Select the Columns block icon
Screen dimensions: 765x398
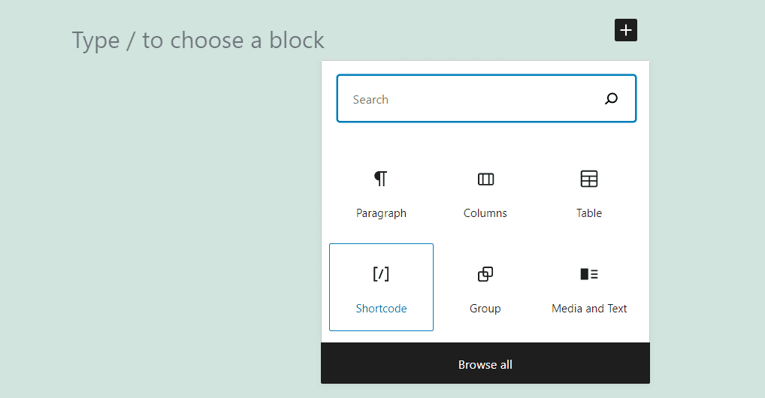pos(485,179)
